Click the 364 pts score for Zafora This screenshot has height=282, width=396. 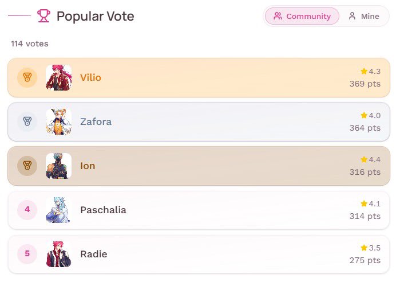[x=365, y=128]
